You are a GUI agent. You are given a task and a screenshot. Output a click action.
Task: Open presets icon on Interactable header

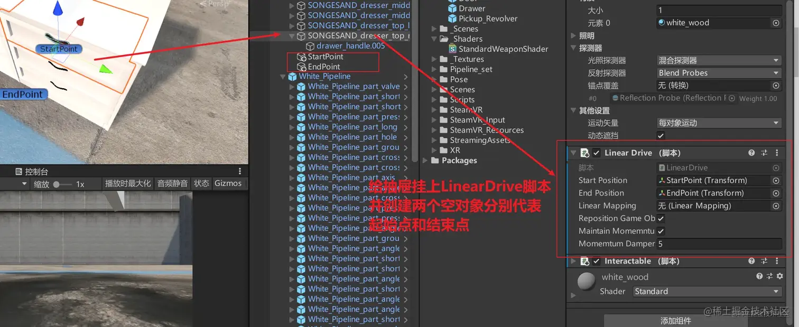[x=764, y=261]
